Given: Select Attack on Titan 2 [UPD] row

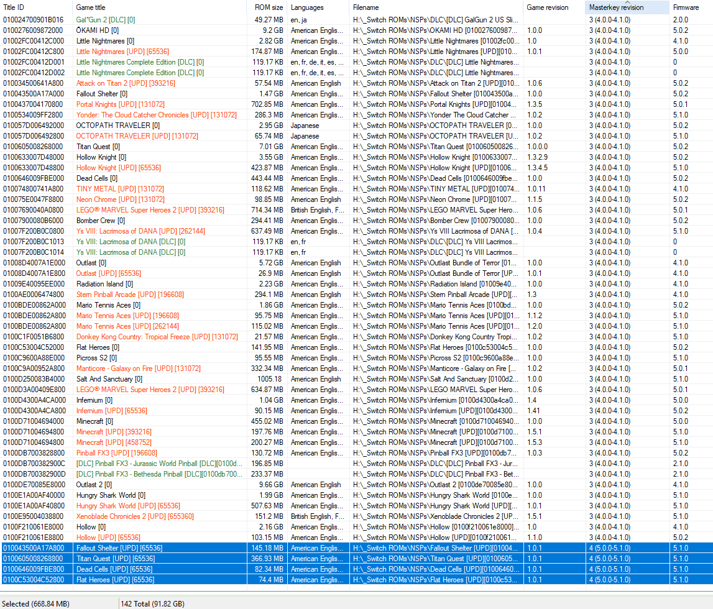Looking at the screenshot, I should (x=357, y=83).
